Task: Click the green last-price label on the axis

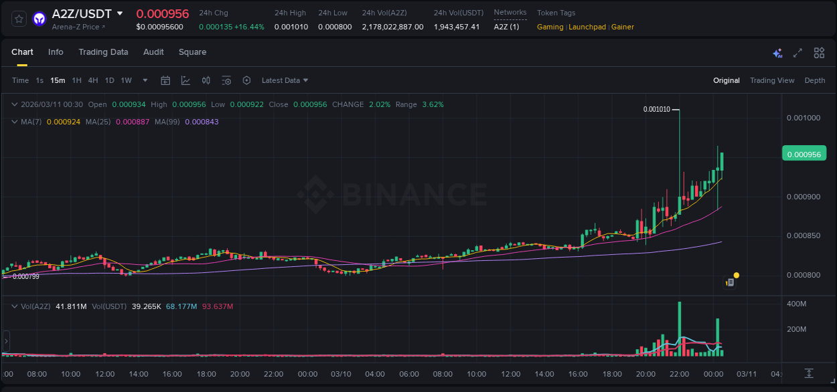Action: click(804, 153)
